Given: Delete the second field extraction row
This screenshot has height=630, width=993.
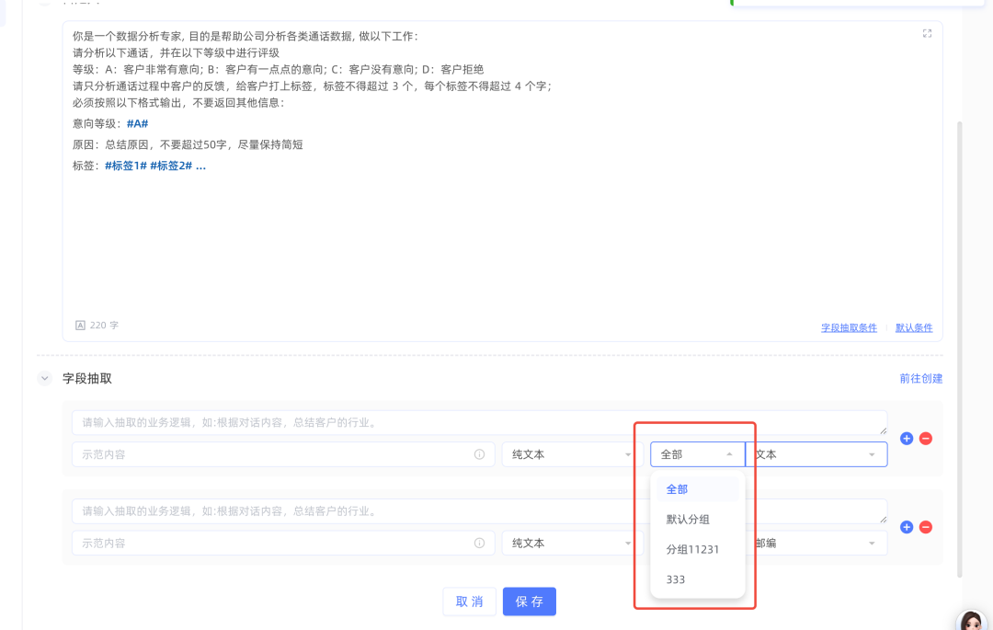Looking at the screenshot, I should 926,527.
